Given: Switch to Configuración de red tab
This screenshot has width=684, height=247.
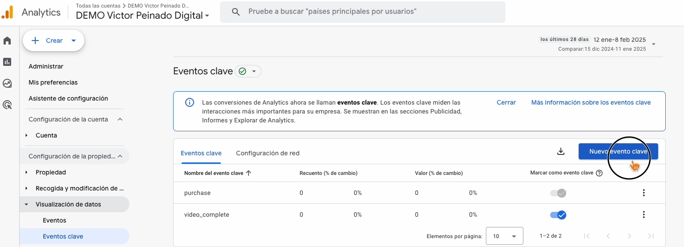Looking at the screenshot, I should [268, 153].
